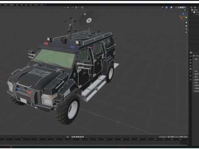
Task: Open the Scene properties tab
Action: tap(190, 69)
